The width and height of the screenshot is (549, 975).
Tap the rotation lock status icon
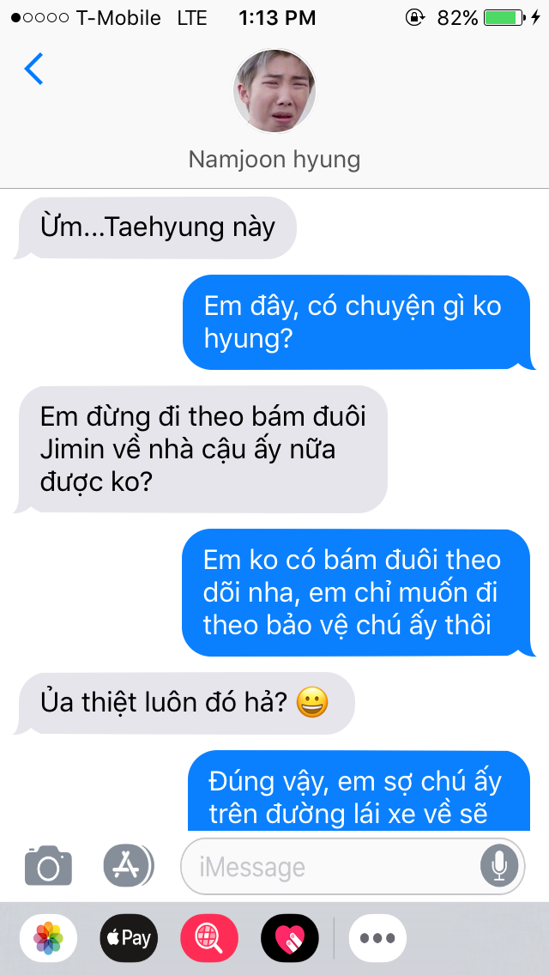(414, 18)
